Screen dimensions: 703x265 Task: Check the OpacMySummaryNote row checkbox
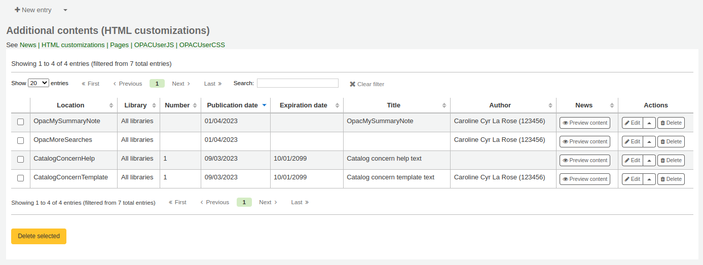click(x=21, y=122)
